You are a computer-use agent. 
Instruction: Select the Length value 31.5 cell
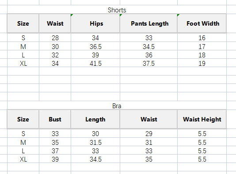tap(95, 142)
